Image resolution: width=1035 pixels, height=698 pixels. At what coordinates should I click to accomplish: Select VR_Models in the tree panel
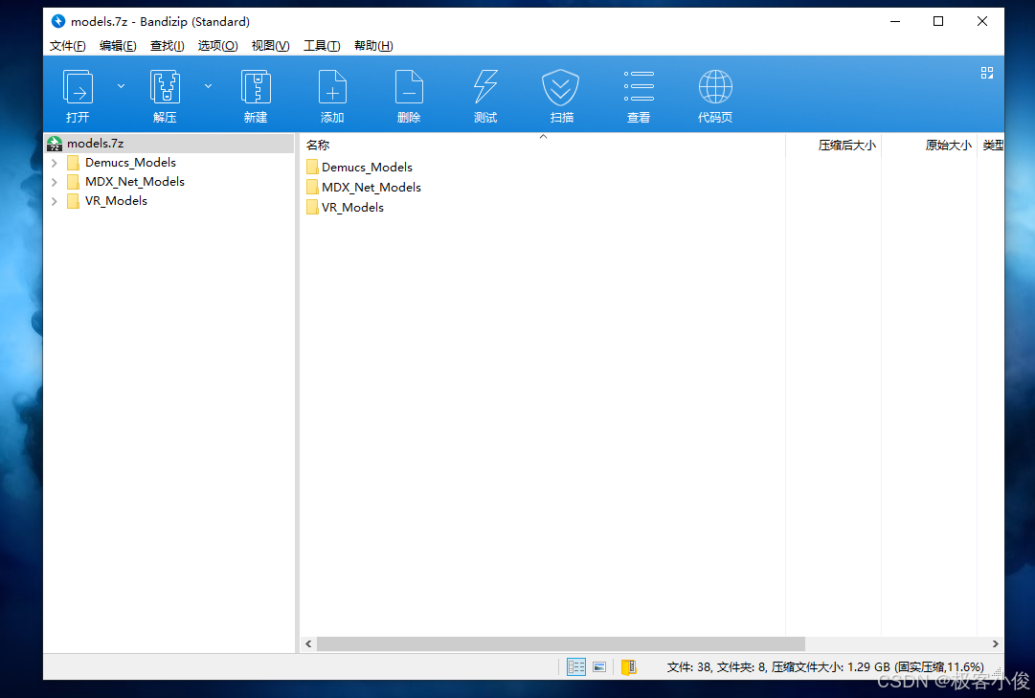click(x=116, y=201)
